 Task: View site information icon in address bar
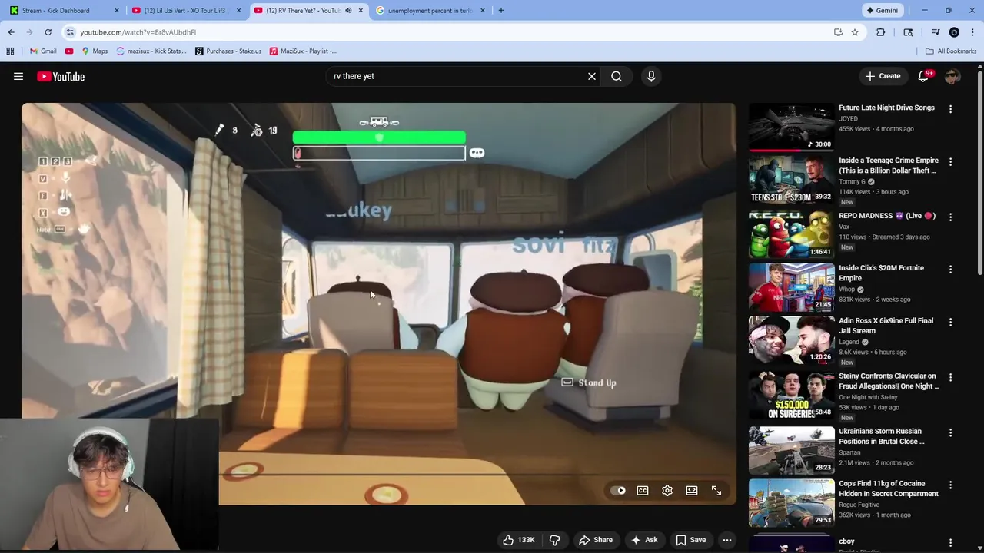click(x=70, y=32)
